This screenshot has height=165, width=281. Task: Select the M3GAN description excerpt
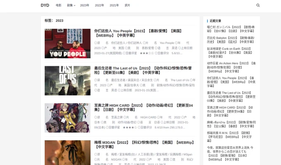point(143,159)
